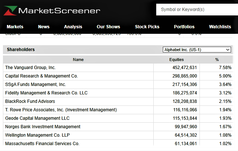
Task: Click the Symbol or Keyword(s) search field
Action: coord(197,10)
